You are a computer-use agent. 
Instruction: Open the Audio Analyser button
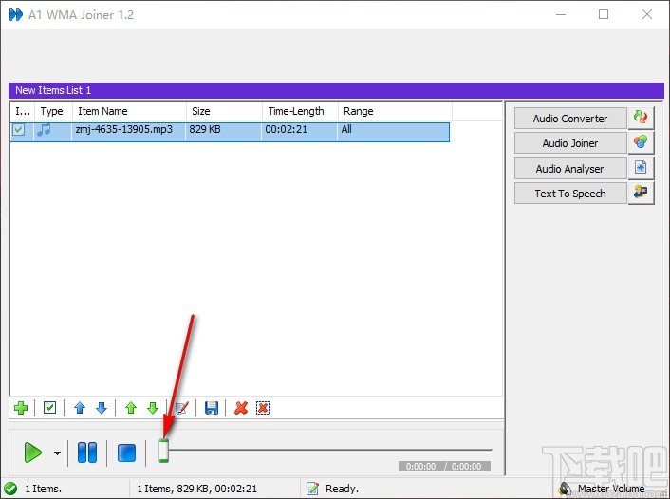point(570,169)
